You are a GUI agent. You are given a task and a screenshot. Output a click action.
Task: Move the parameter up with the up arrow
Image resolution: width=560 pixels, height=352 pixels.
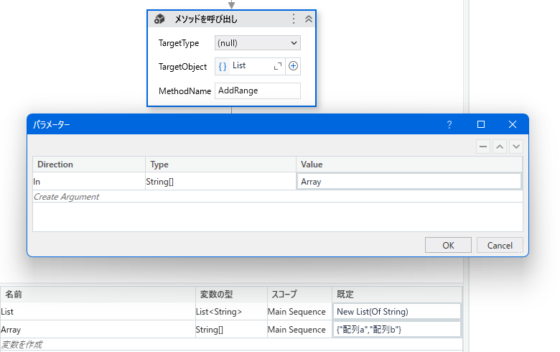coord(500,146)
